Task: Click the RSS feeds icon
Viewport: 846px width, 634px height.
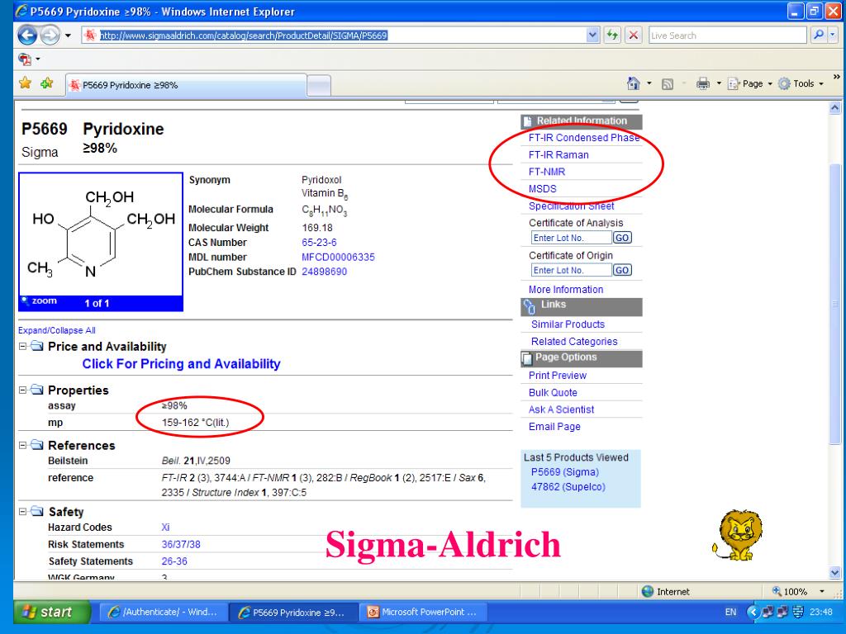Action: coord(668,84)
